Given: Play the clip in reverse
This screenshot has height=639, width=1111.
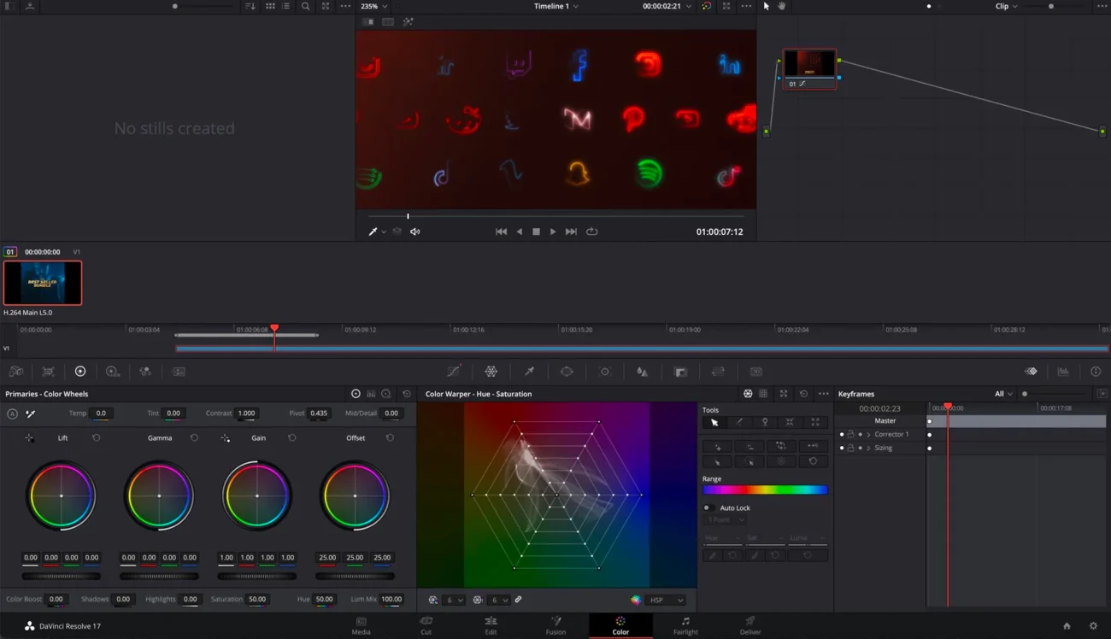Looking at the screenshot, I should point(519,232).
